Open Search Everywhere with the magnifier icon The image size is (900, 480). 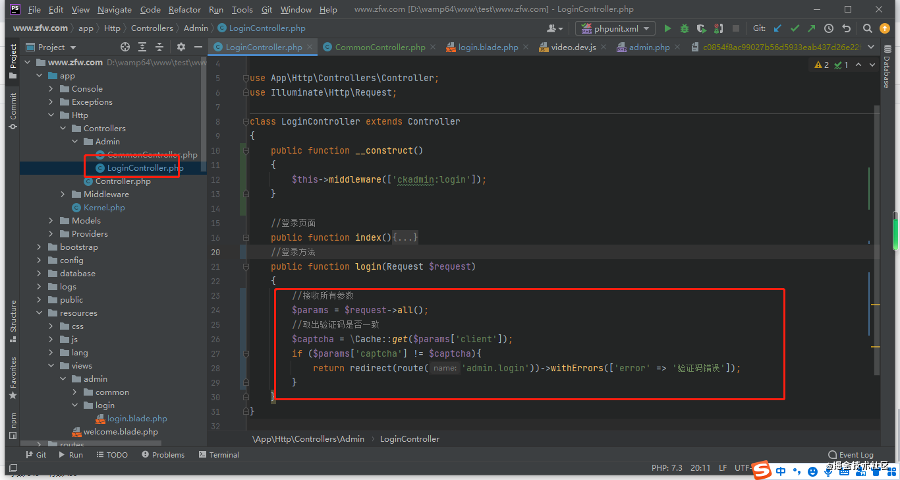click(x=867, y=28)
